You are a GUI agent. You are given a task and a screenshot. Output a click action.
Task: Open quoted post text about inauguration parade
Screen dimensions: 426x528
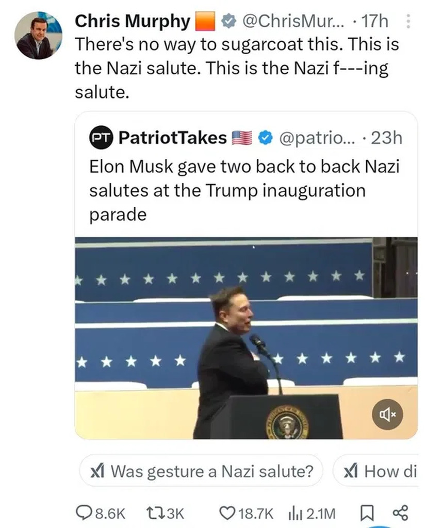click(244, 190)
